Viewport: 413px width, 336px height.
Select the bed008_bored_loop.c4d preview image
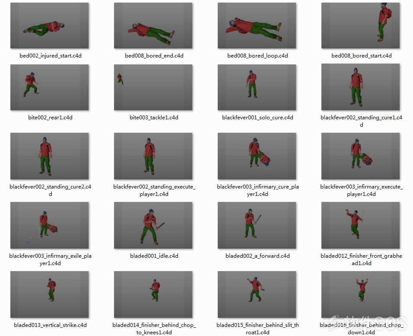(x=257, y=26)
